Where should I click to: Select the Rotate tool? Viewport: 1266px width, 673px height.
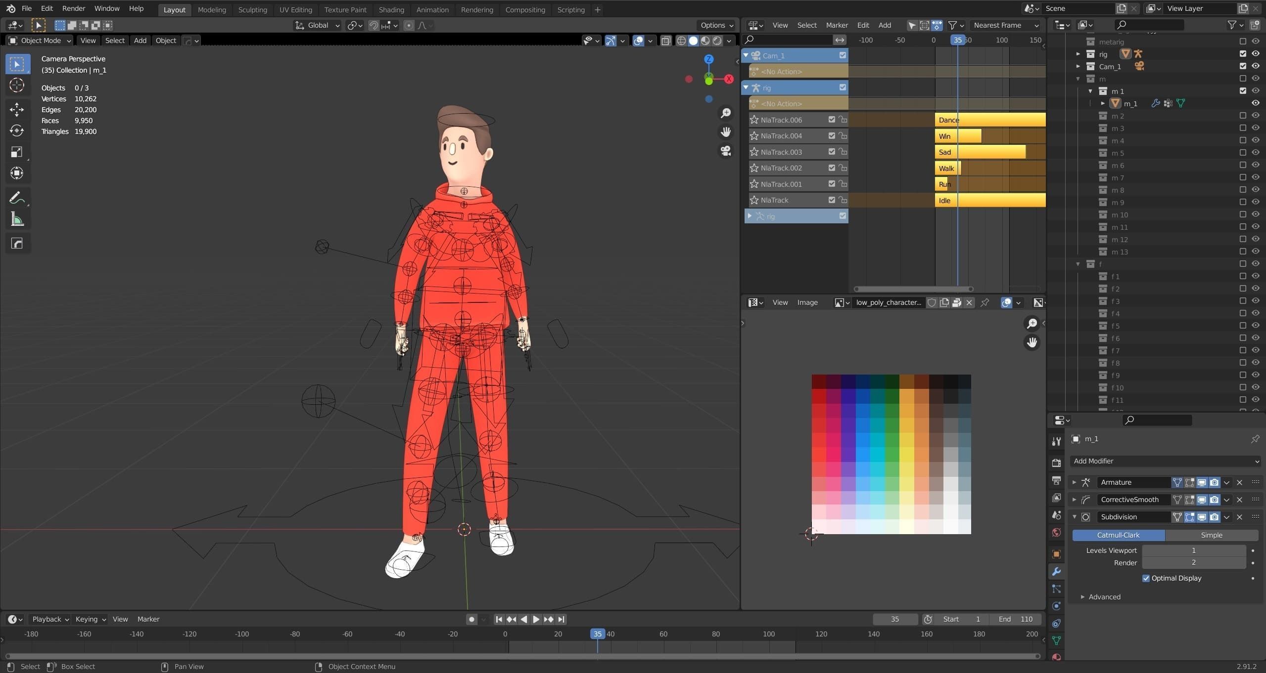pos(17,130)
